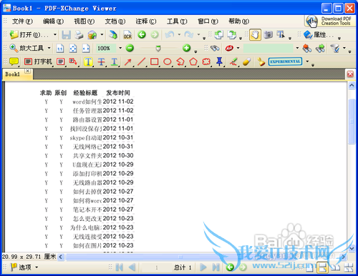Screen dimensions: 358x276
Task: Expand the EXPERIMENTAL stamp dropdown arrow
Action: [x=307, y=61]
